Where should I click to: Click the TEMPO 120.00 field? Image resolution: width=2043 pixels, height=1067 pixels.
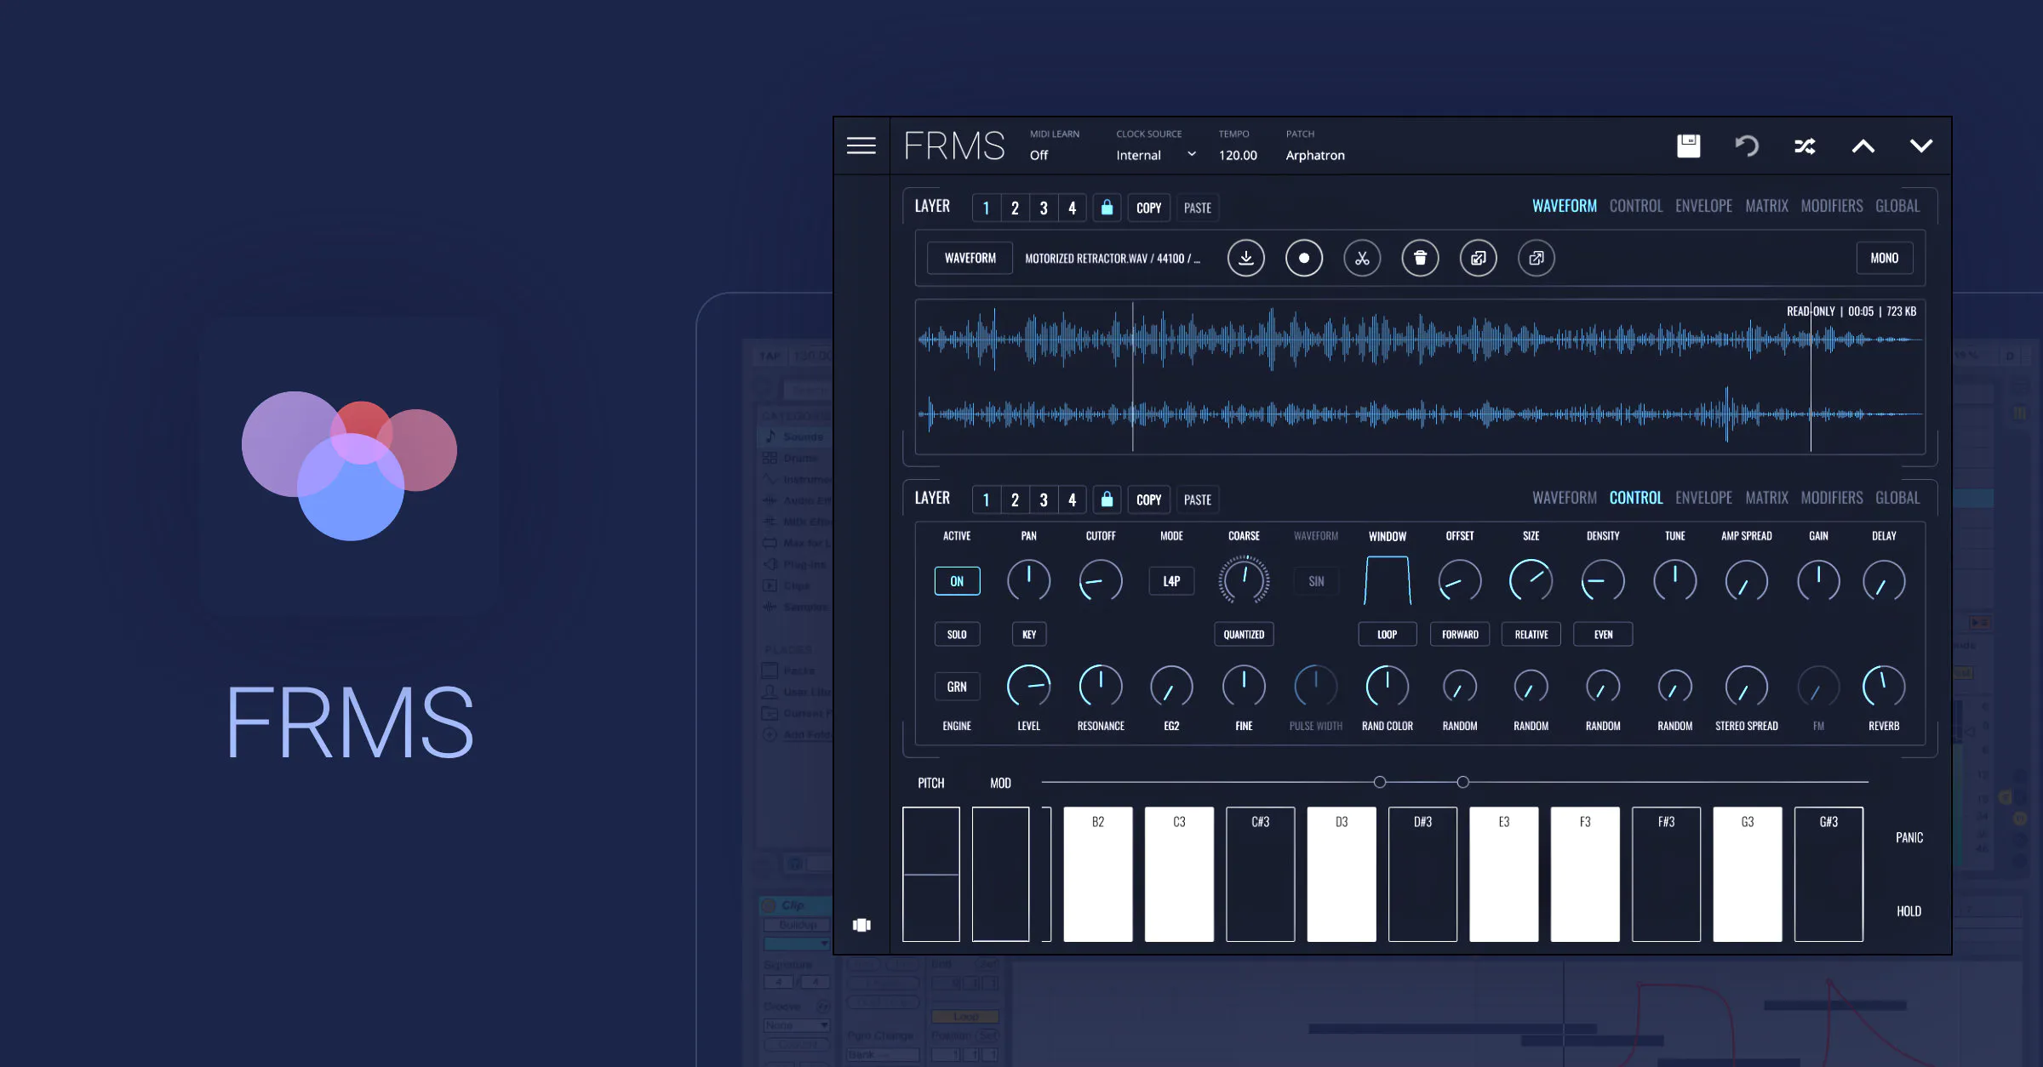click(1238, 155)
